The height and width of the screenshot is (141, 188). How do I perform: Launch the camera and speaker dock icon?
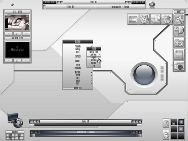click(x=179, y=66)
